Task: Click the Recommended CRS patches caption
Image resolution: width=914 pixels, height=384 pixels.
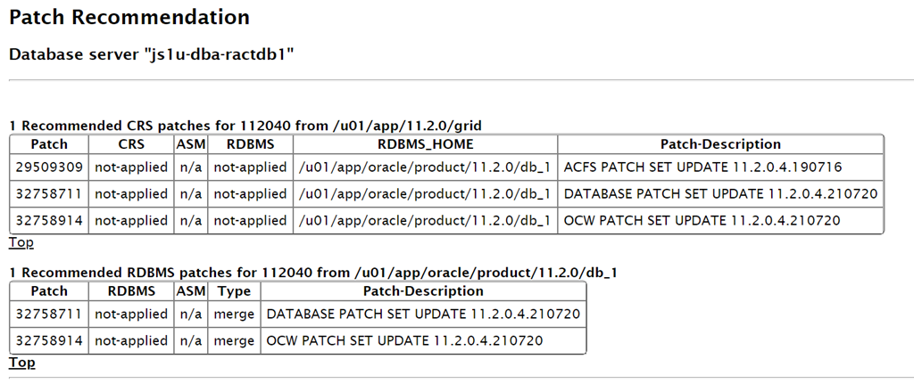Action: 245,126
